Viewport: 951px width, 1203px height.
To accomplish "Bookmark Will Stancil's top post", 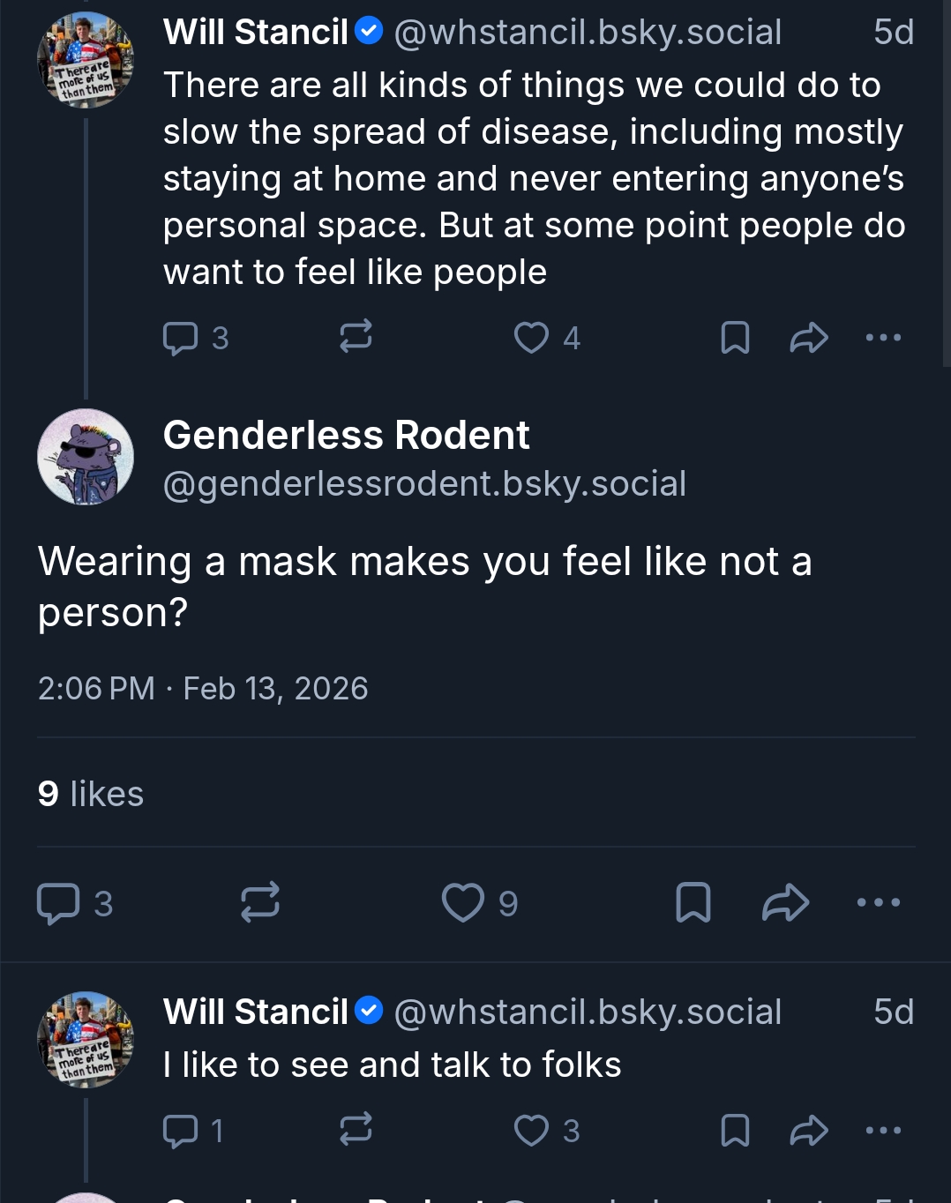I will click(x=735, y=338).
